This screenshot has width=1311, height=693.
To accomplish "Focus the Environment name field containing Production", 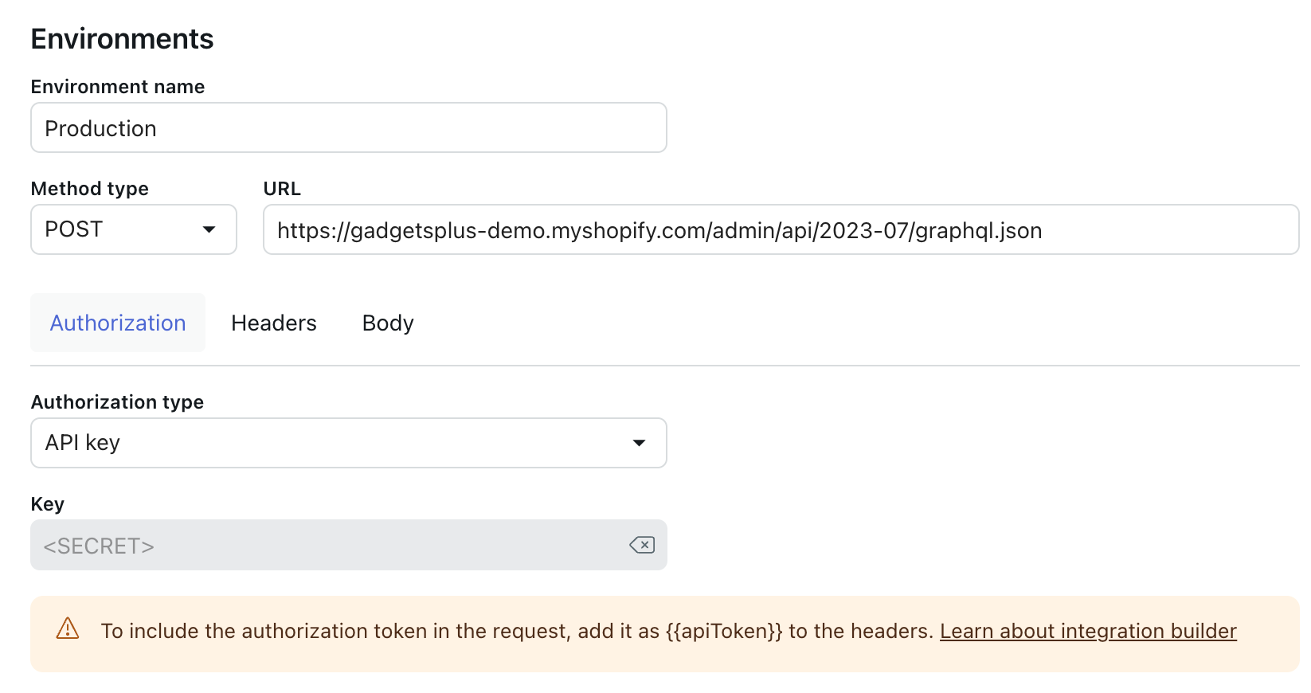I will tap(348, 128).
